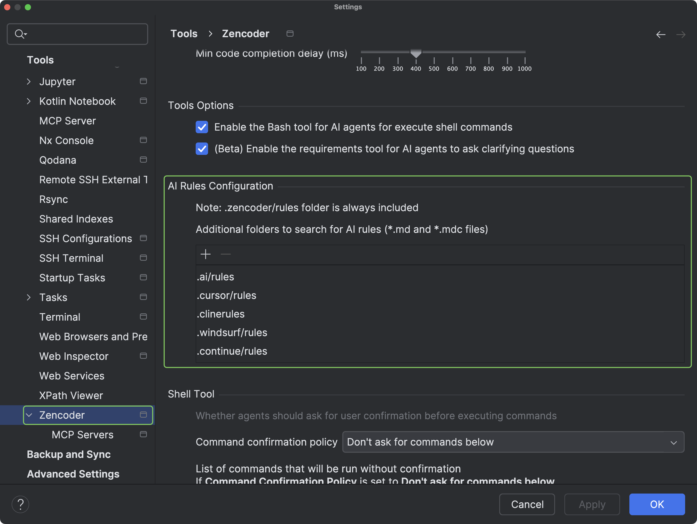Open the Command confirmation policy dropdown
The width and height of the screenshot is (697, 524).
(x=513, y=442)
